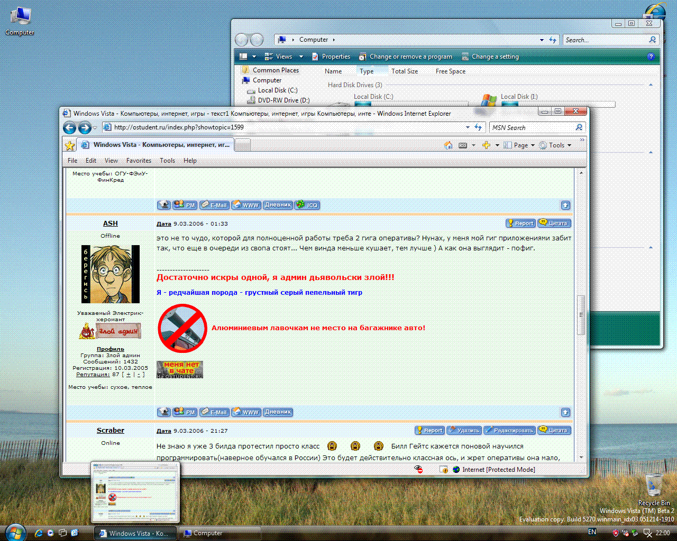
Task: Click Report on ASH's post
Action: [x=520, y=223]
